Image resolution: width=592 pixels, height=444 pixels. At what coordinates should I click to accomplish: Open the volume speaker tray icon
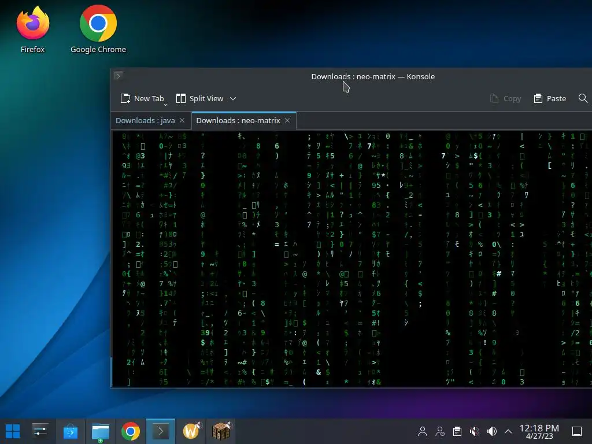coord(491,431)
